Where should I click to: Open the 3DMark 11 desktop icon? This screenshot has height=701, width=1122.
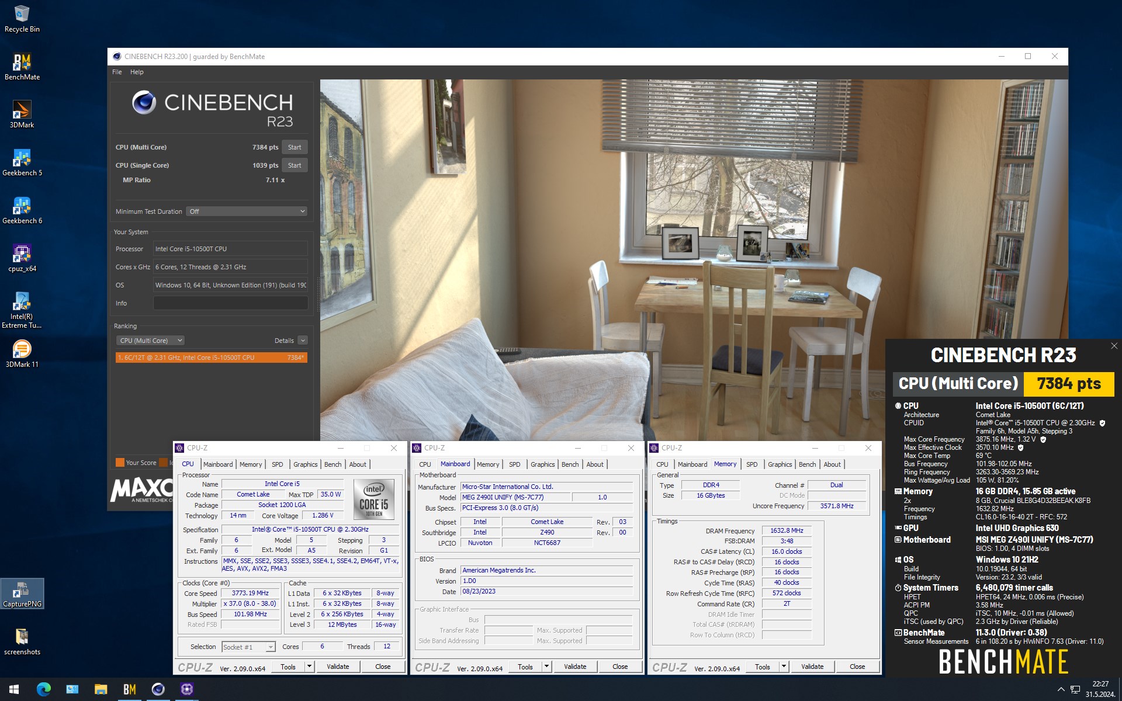pyautogui.click(x=22, y=354)
